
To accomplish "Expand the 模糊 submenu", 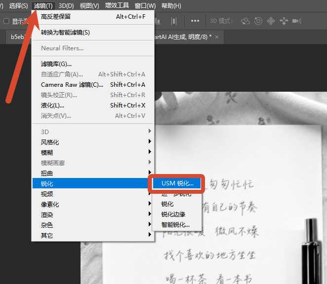I will (93, 153).
